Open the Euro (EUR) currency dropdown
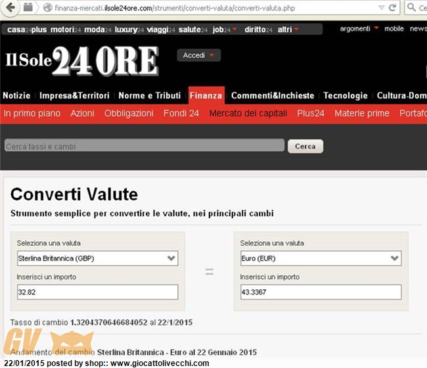 pos(321,258)
